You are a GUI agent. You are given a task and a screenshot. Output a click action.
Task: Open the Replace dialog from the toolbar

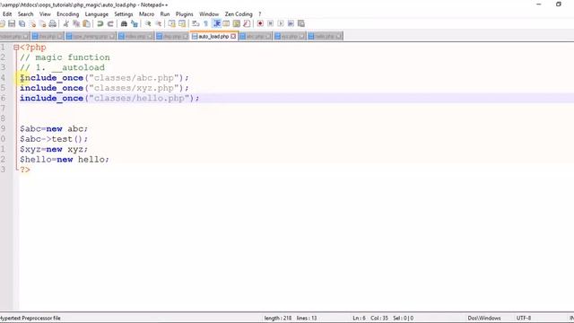pos(135,24)
